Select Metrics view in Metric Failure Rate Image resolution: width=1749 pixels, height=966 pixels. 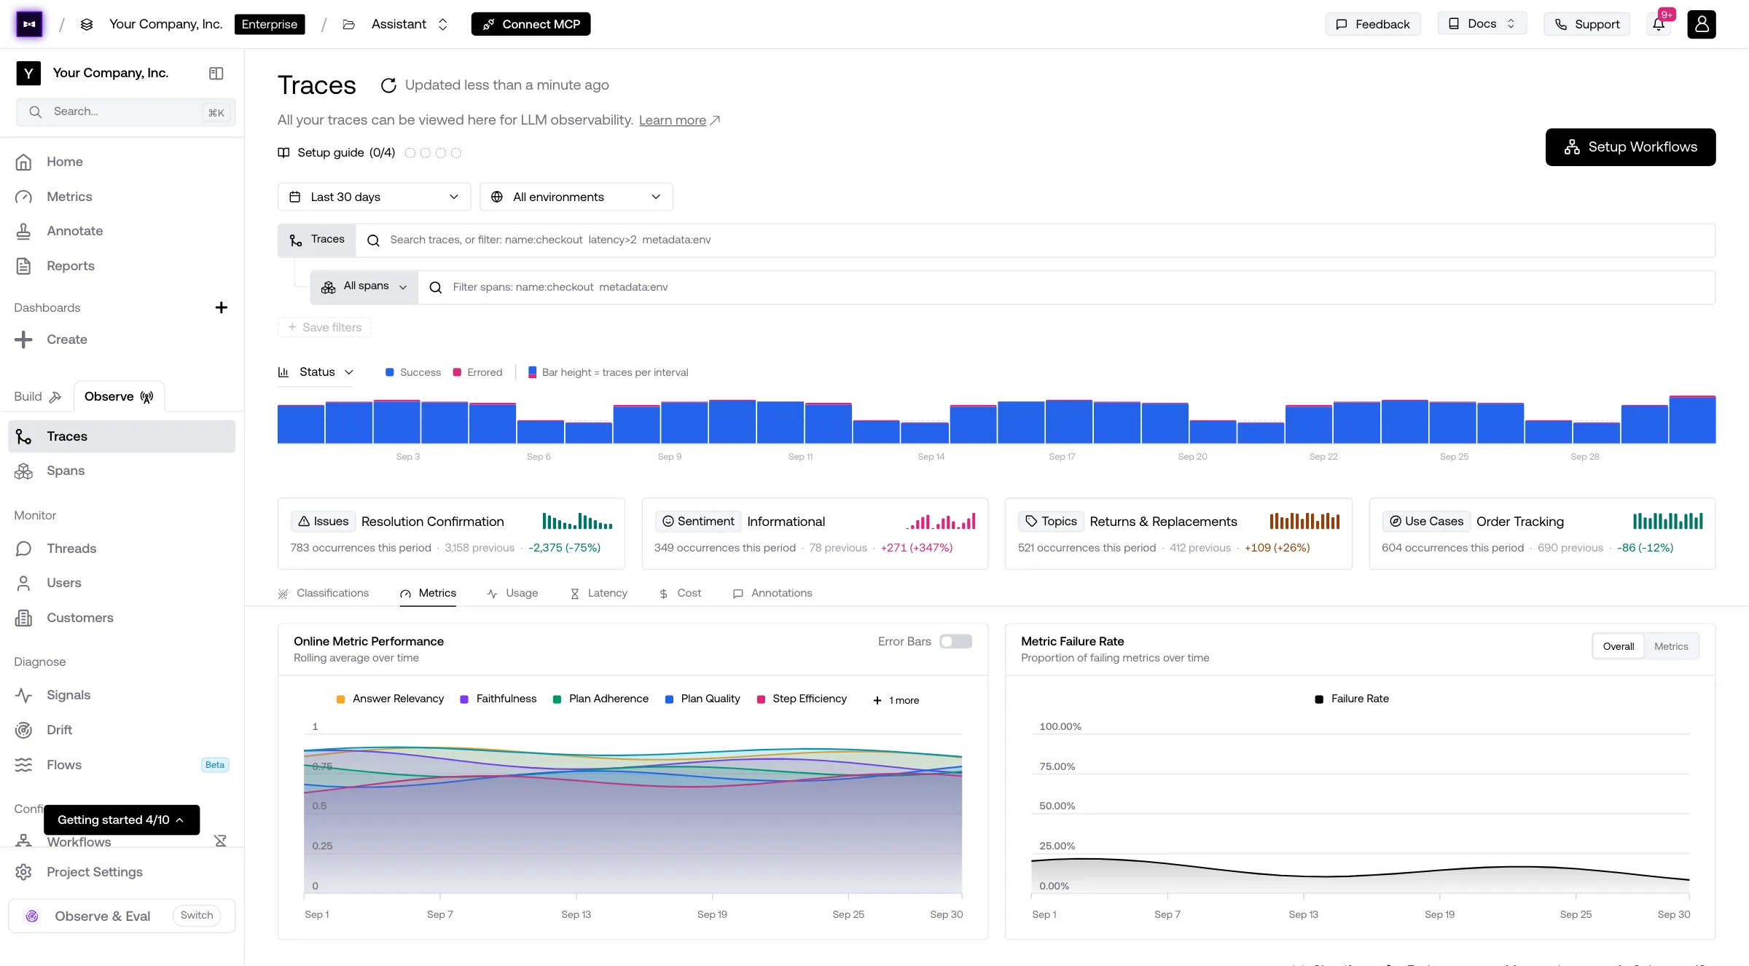1671,646
